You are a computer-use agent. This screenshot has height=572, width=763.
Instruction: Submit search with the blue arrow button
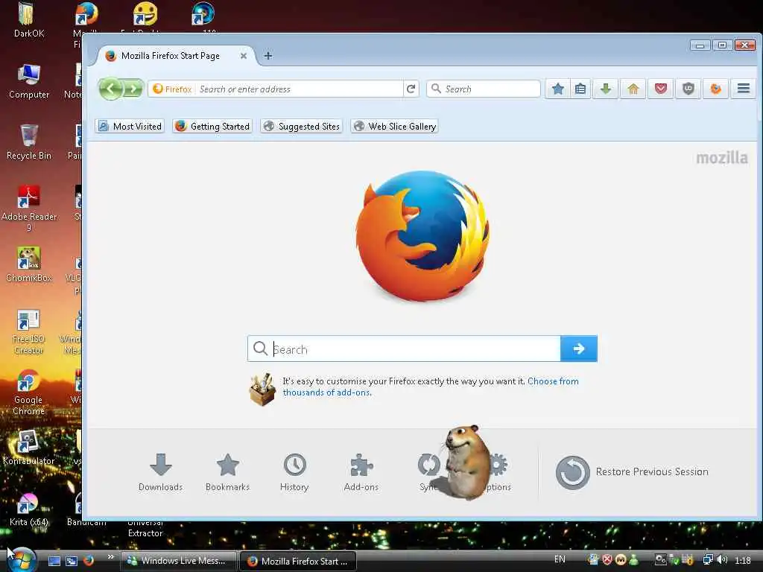point(578,349)
